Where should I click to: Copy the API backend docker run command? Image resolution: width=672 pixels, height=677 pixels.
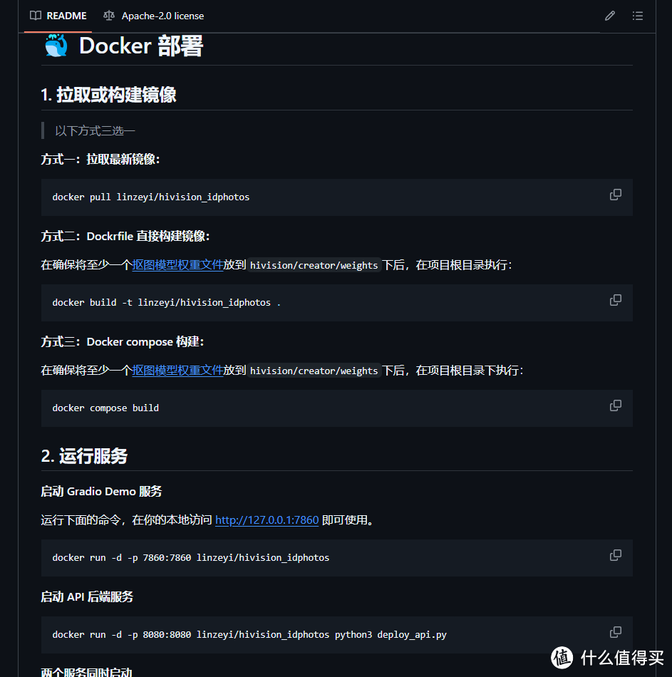pyautogui.click(x=615, y=631)
